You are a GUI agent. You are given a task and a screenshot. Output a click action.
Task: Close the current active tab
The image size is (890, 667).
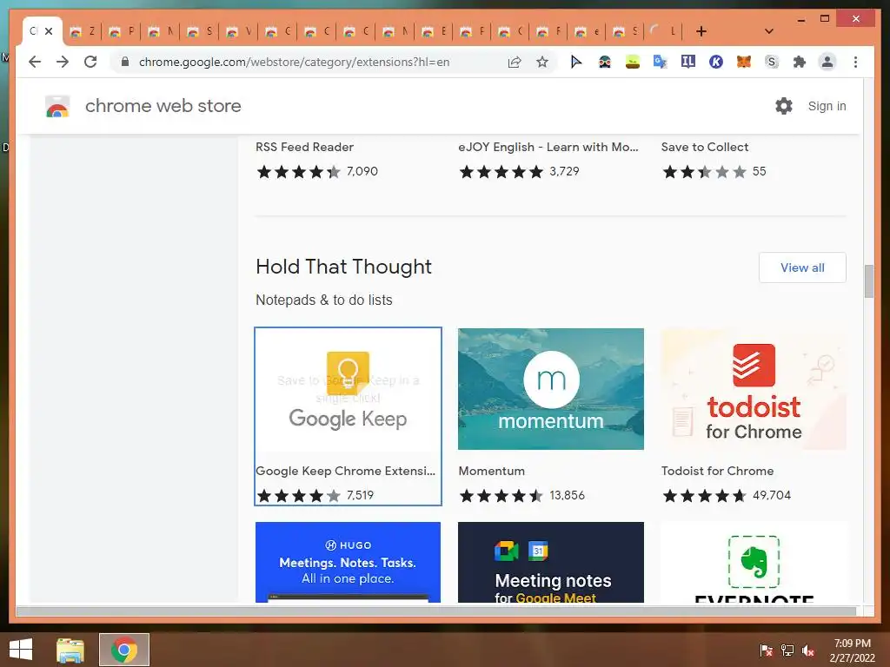coord(49,31)
